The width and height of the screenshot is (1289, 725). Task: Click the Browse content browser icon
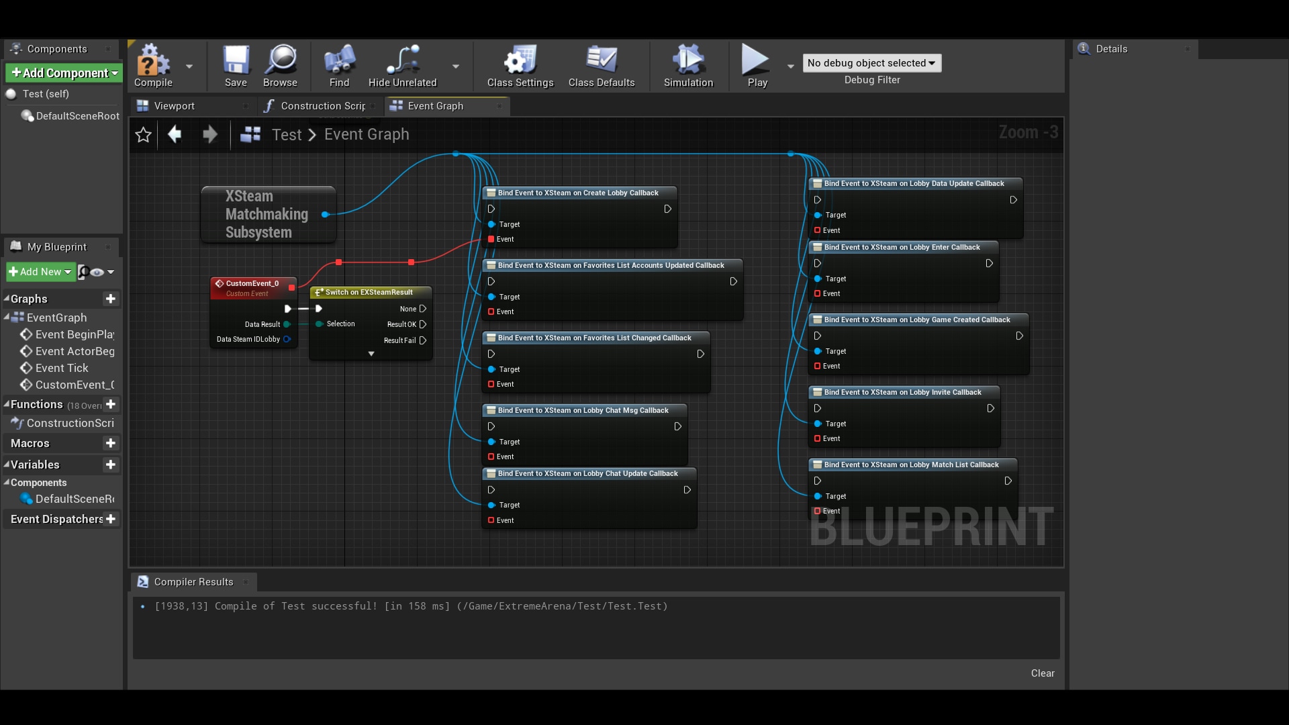coord(280,62)
